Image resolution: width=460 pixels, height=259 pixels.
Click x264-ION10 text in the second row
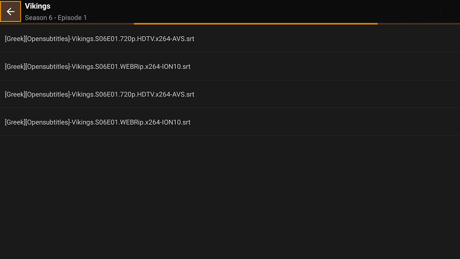(x=162, y=66)
